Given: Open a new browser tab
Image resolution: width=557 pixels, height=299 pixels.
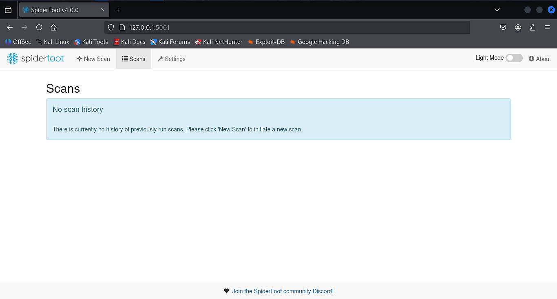Looking at the screenshot, I should pyautogui.click(x=118, y=10).
